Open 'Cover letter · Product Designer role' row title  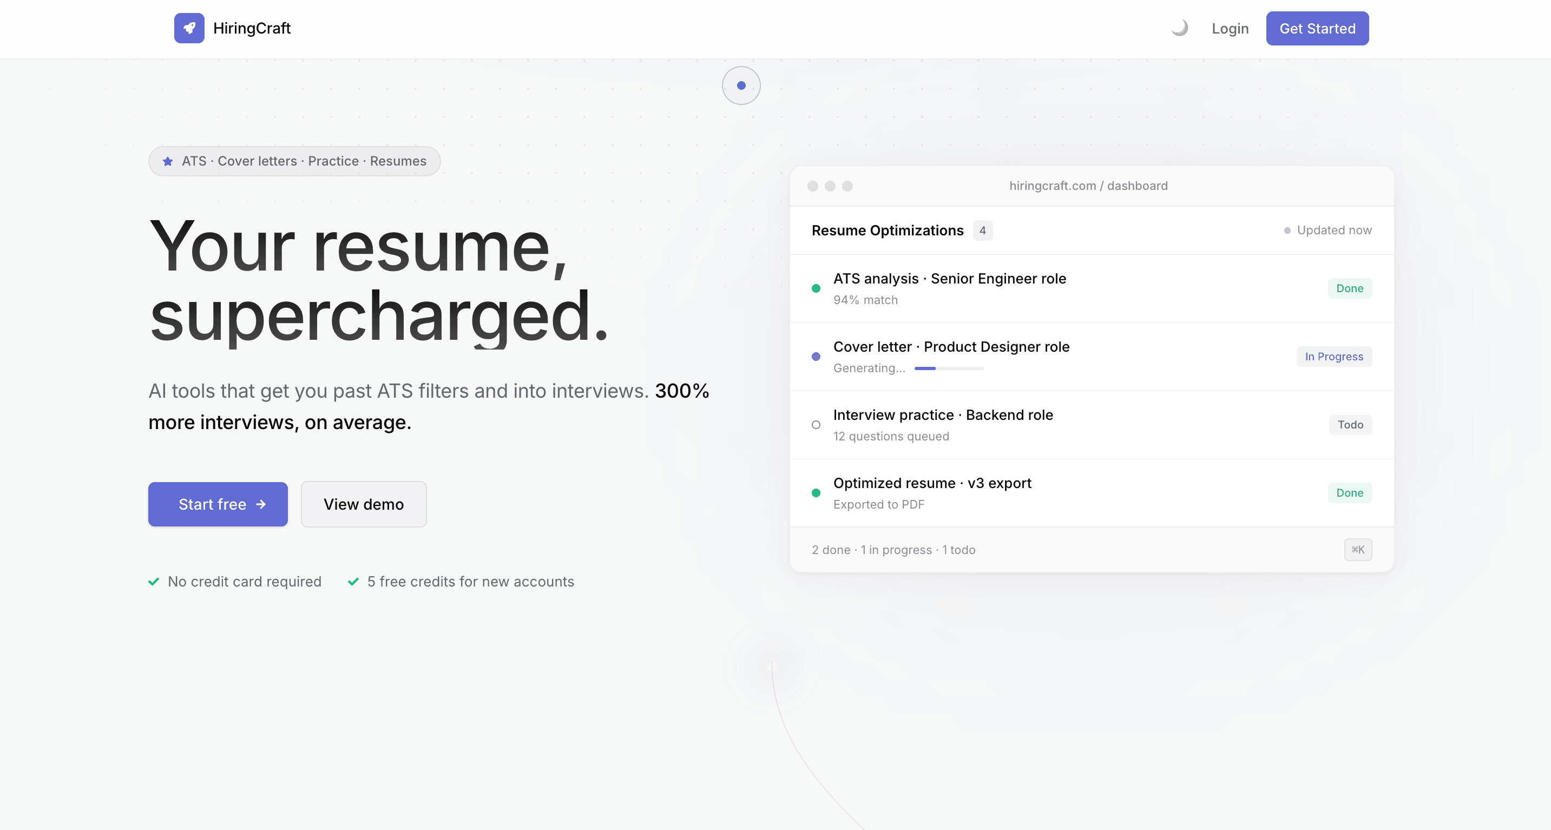click(x=951, y=347)
